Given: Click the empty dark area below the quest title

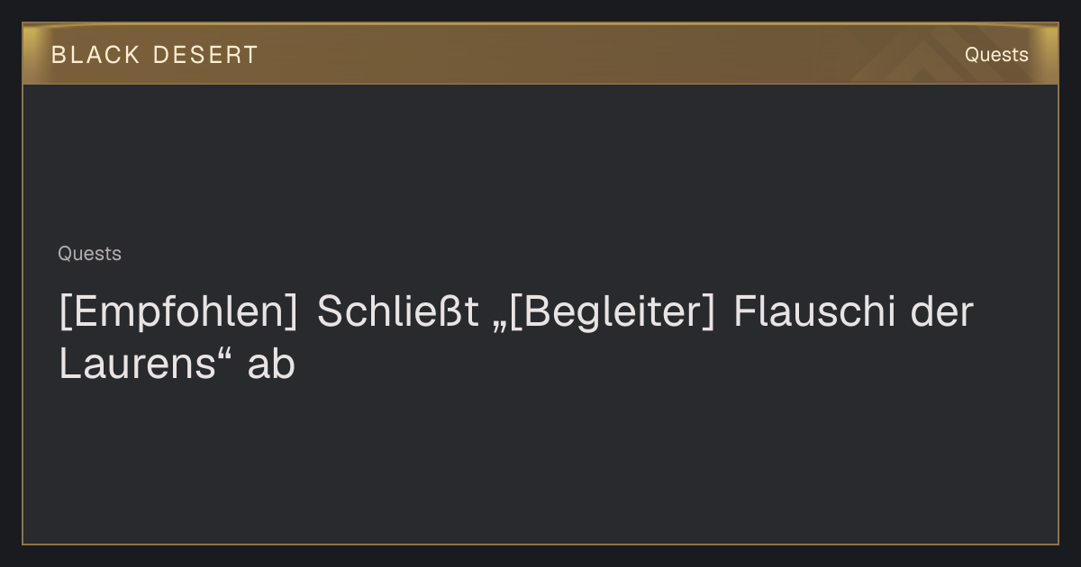Looking at the screenshot, I should click(x=540, y=463).
